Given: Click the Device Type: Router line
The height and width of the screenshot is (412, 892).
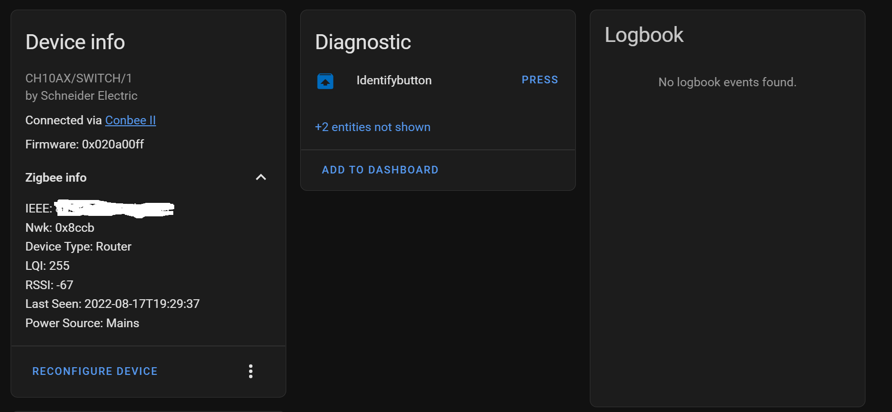Looking at the screenshot, I should point(78,246).
